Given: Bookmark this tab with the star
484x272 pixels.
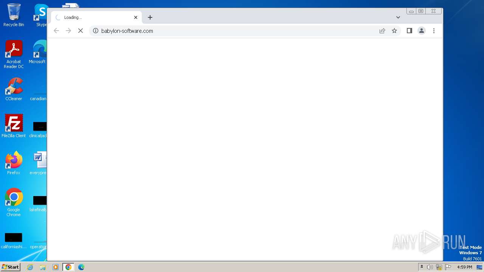Looking at the screenshot, I should pos(394,31).
